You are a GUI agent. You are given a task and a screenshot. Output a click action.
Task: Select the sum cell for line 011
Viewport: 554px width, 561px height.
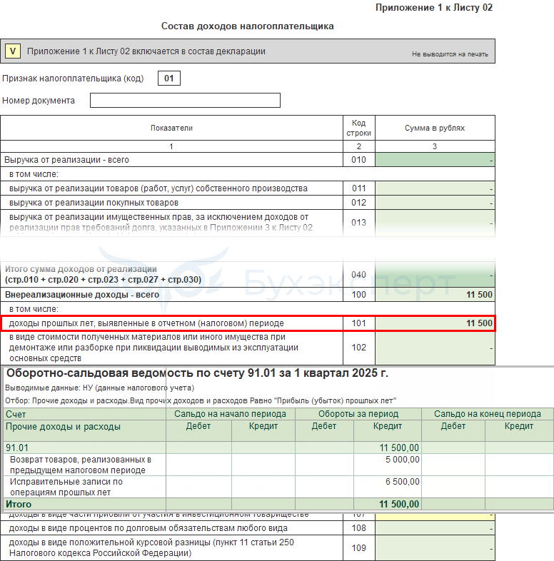coord(435,188)
